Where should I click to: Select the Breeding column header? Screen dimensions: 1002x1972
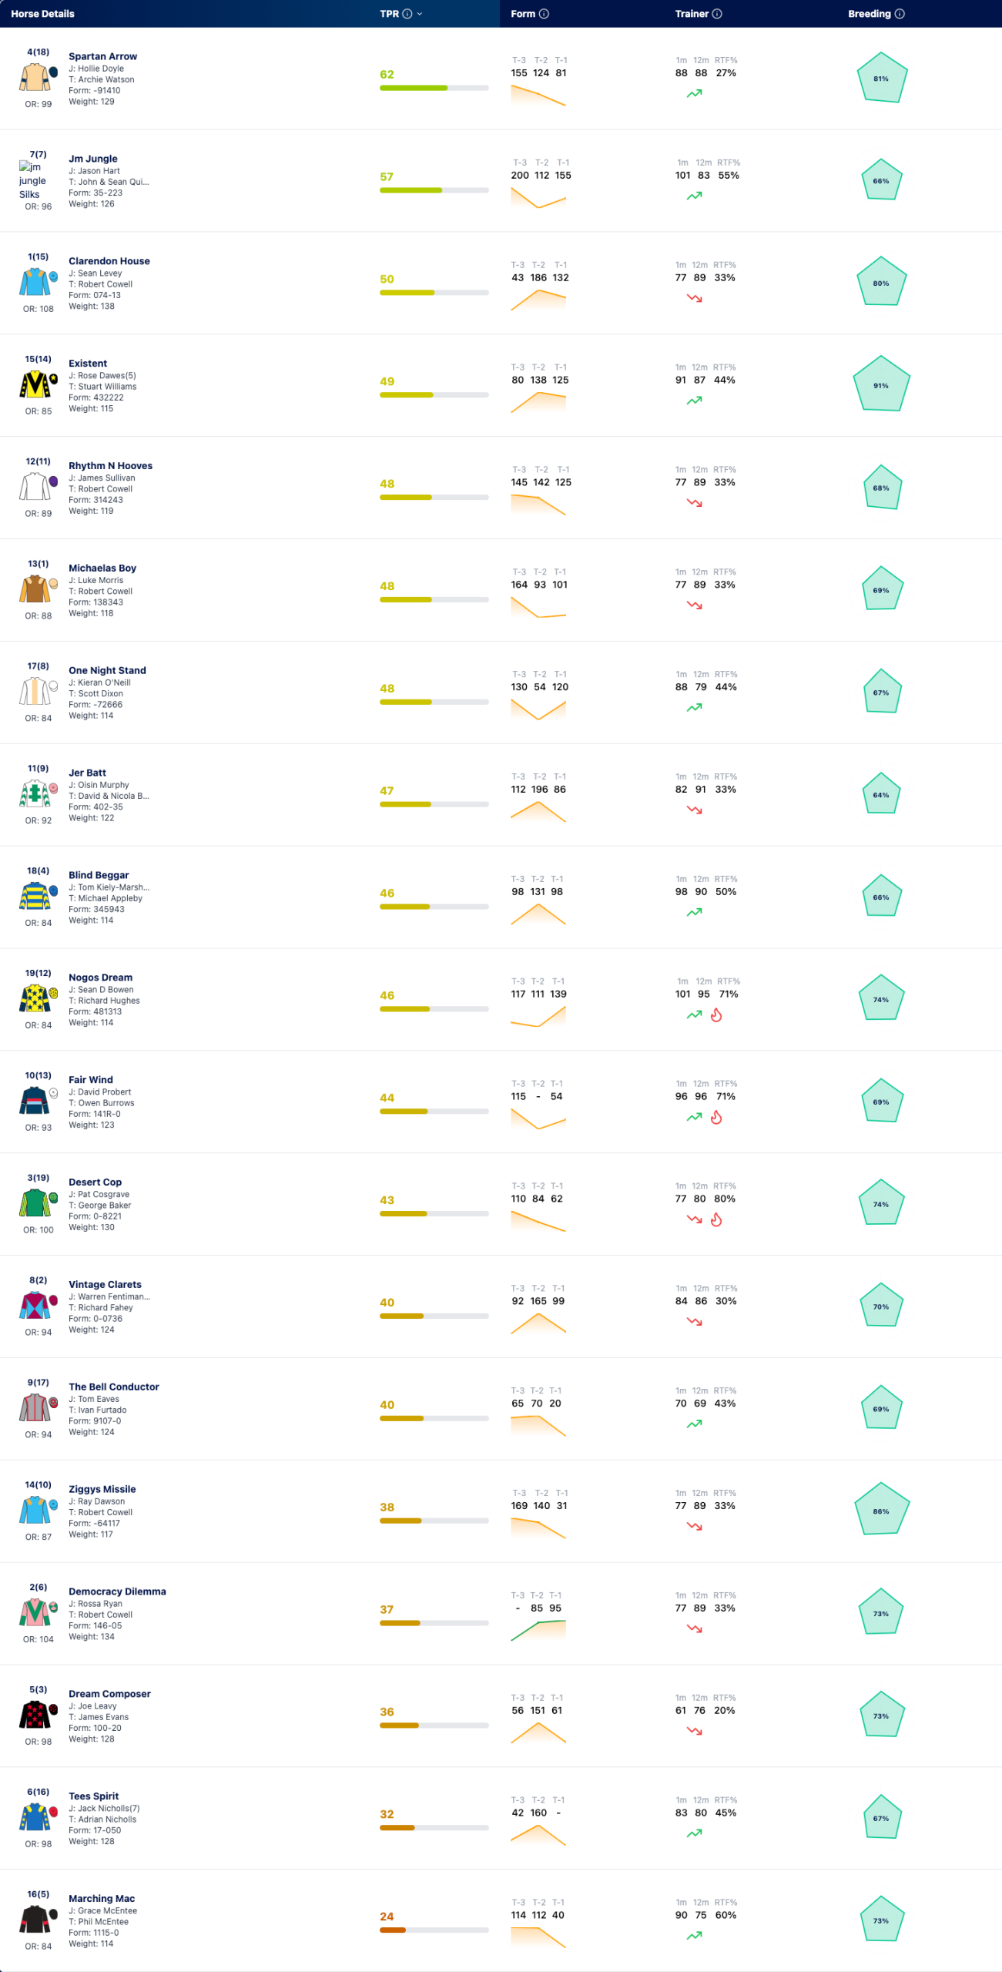click(869, 14)
